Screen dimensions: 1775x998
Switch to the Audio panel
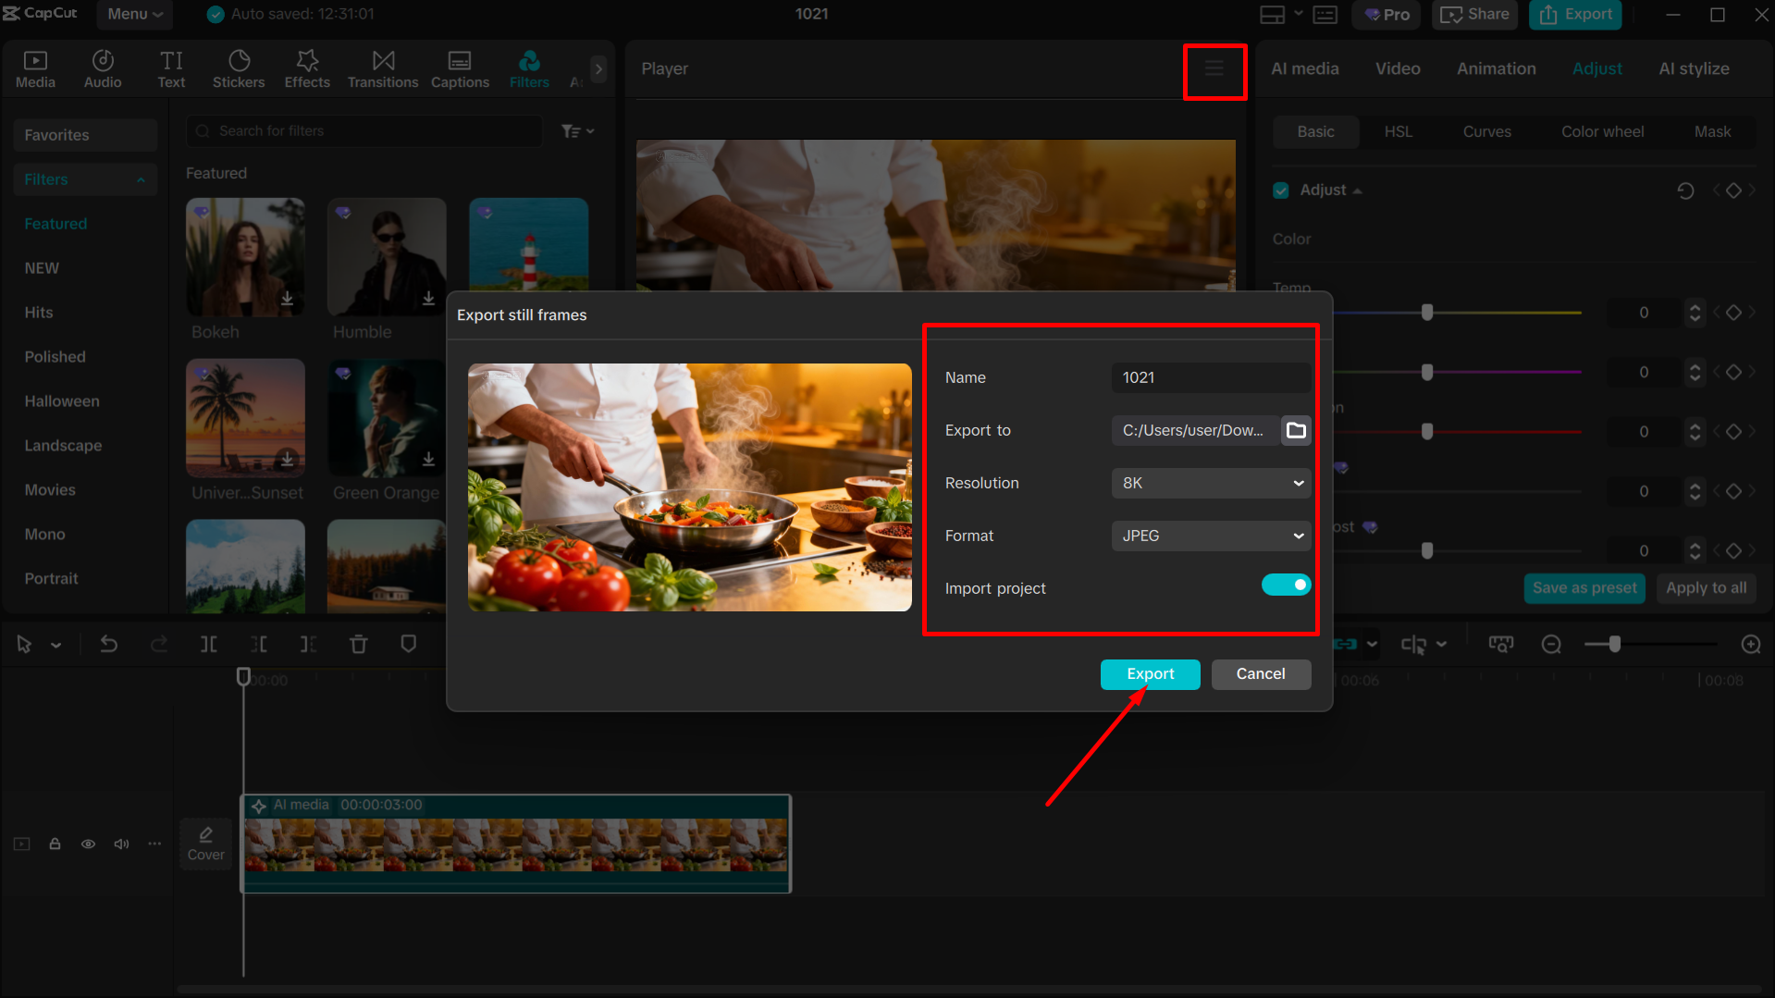pos(102,68)
